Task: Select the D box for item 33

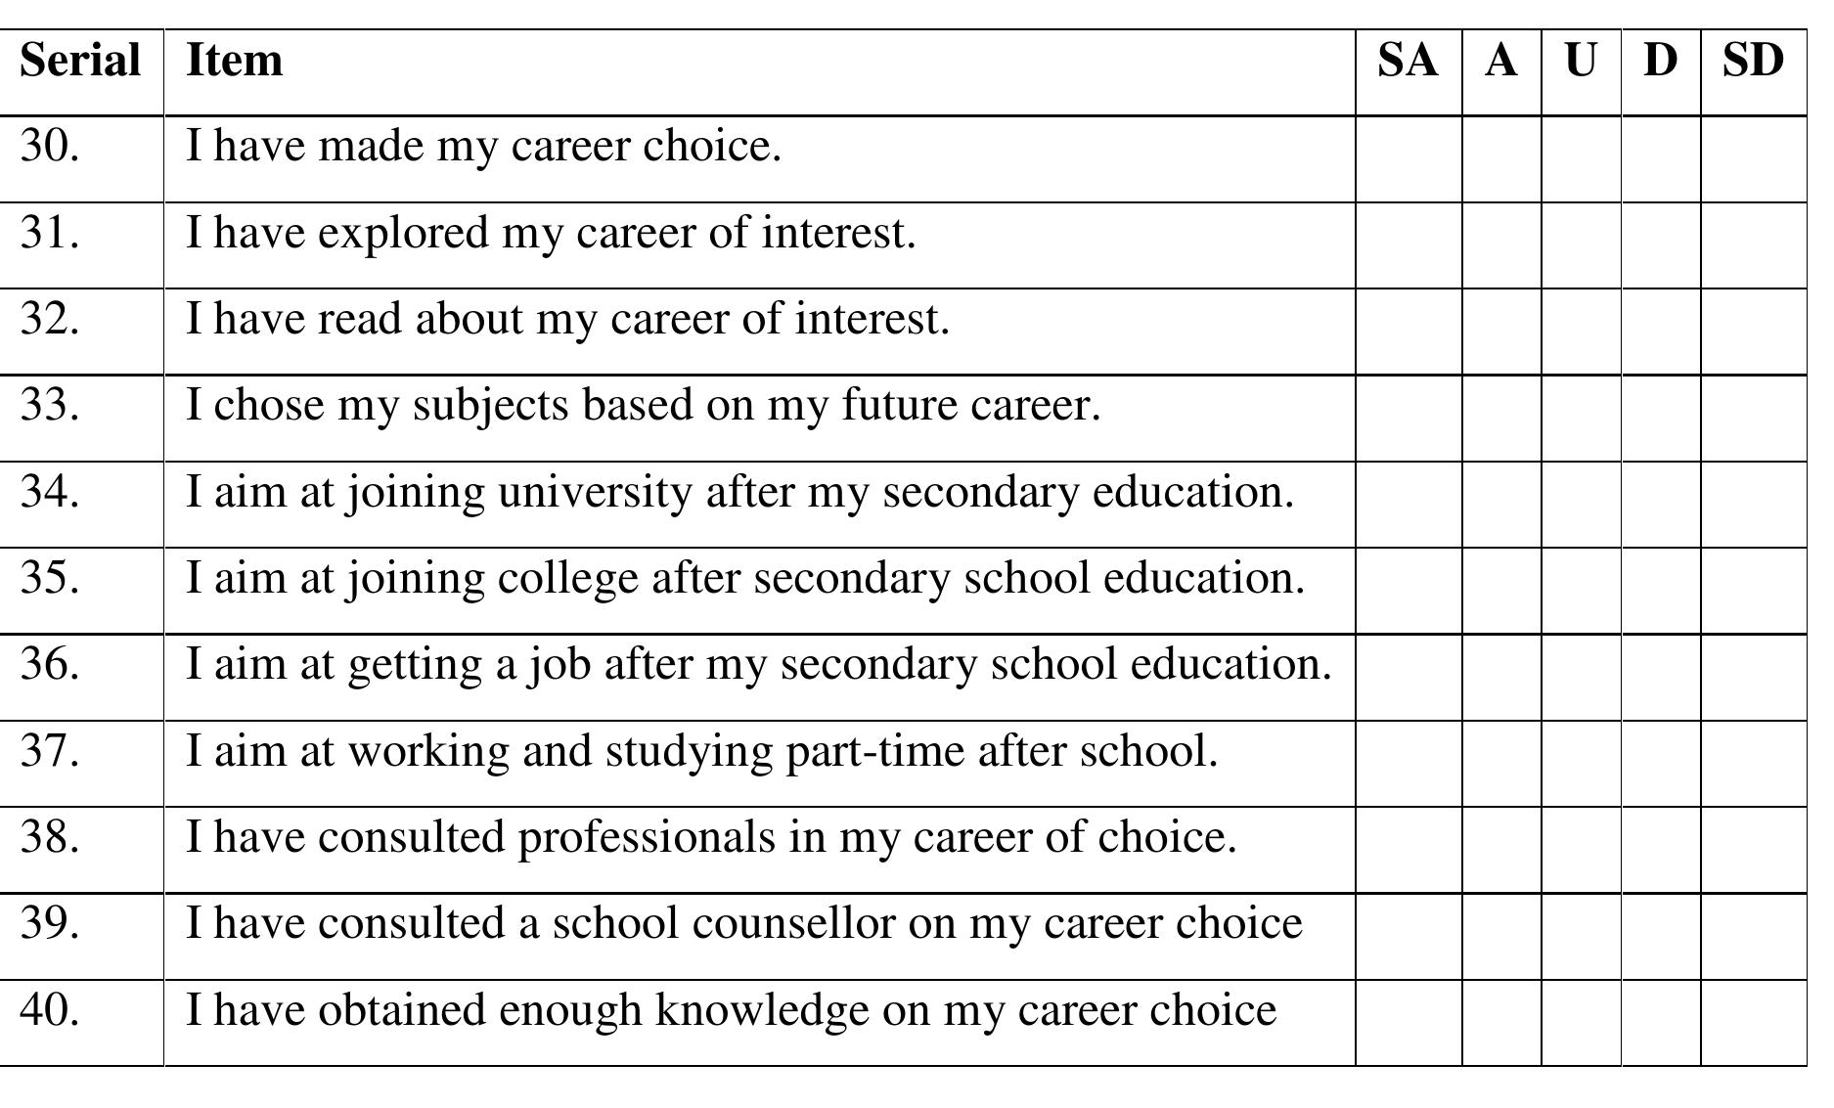Action: 1661,418
